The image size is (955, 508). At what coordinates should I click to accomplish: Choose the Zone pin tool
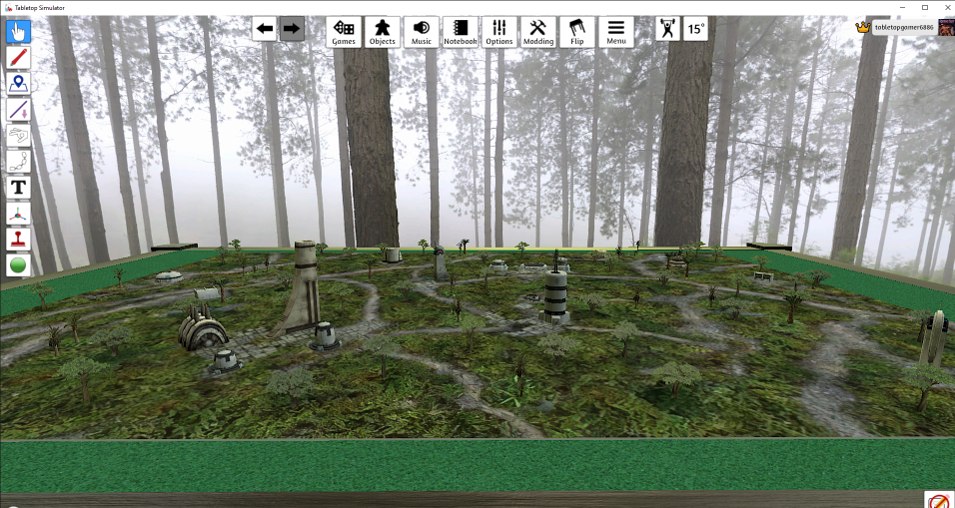(18, 84)
